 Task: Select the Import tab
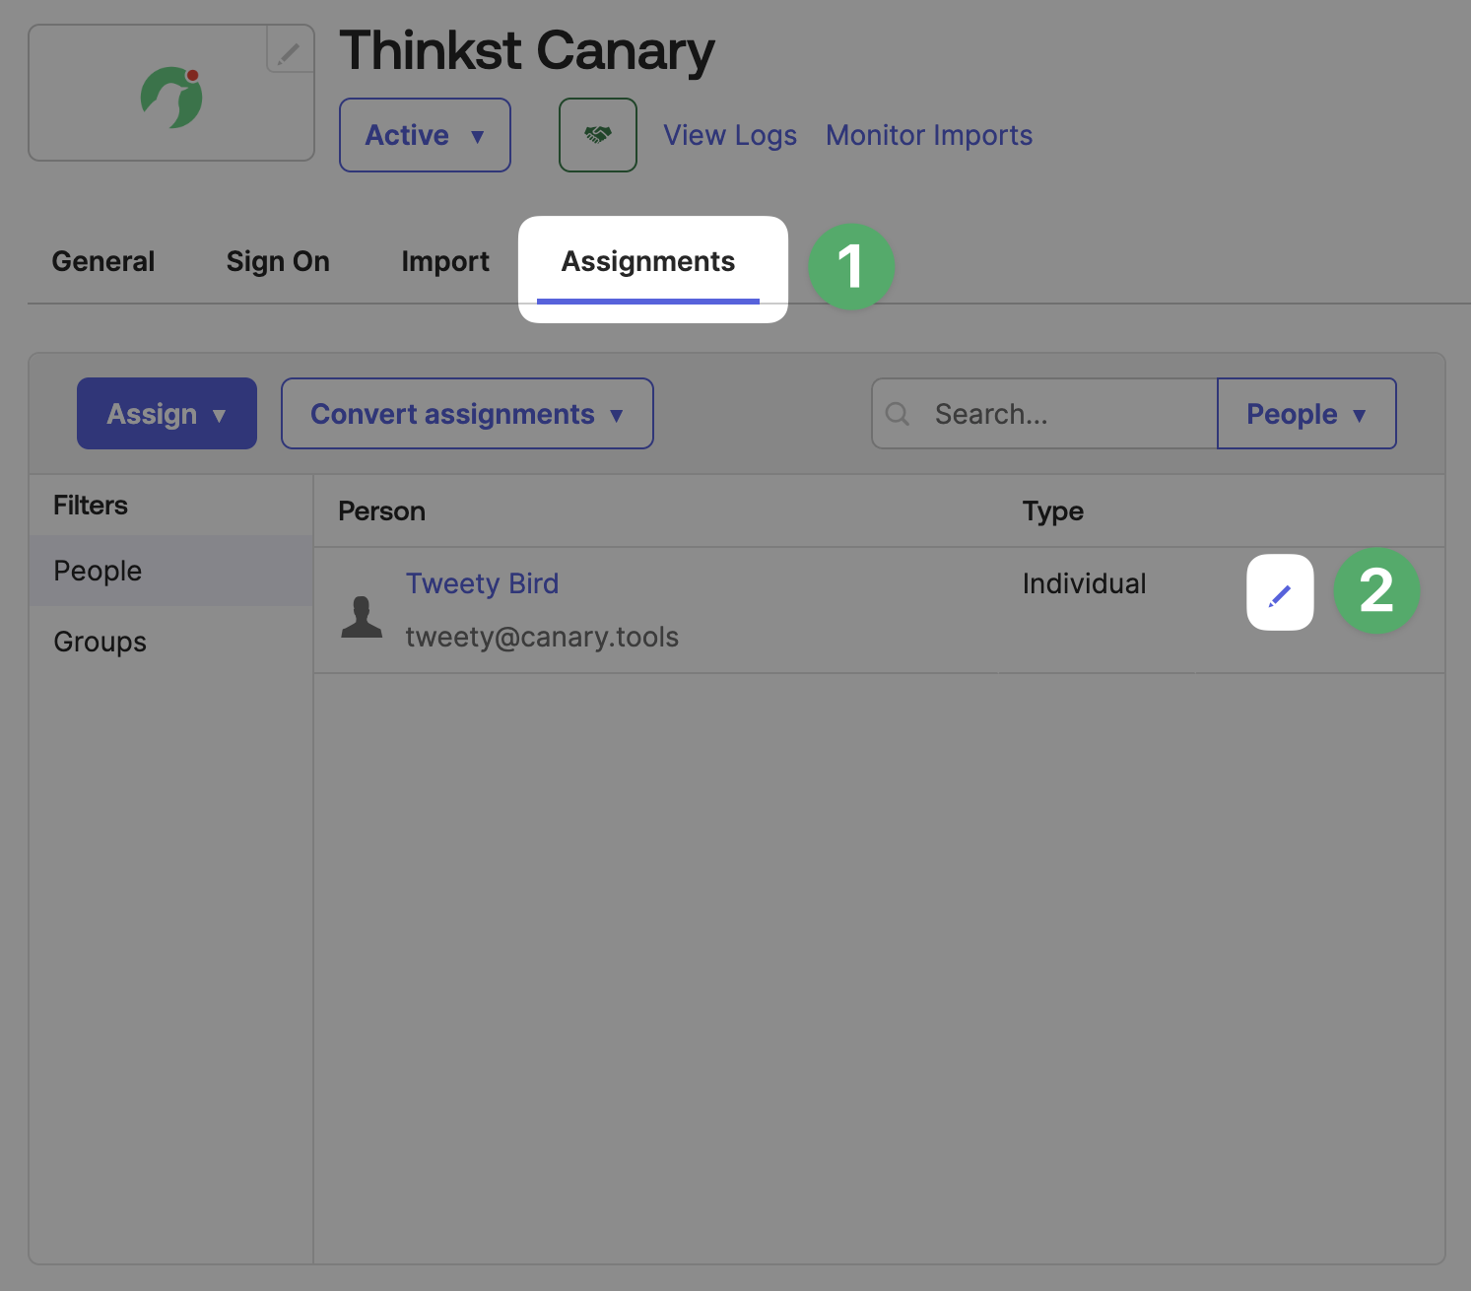pos(445,261)
